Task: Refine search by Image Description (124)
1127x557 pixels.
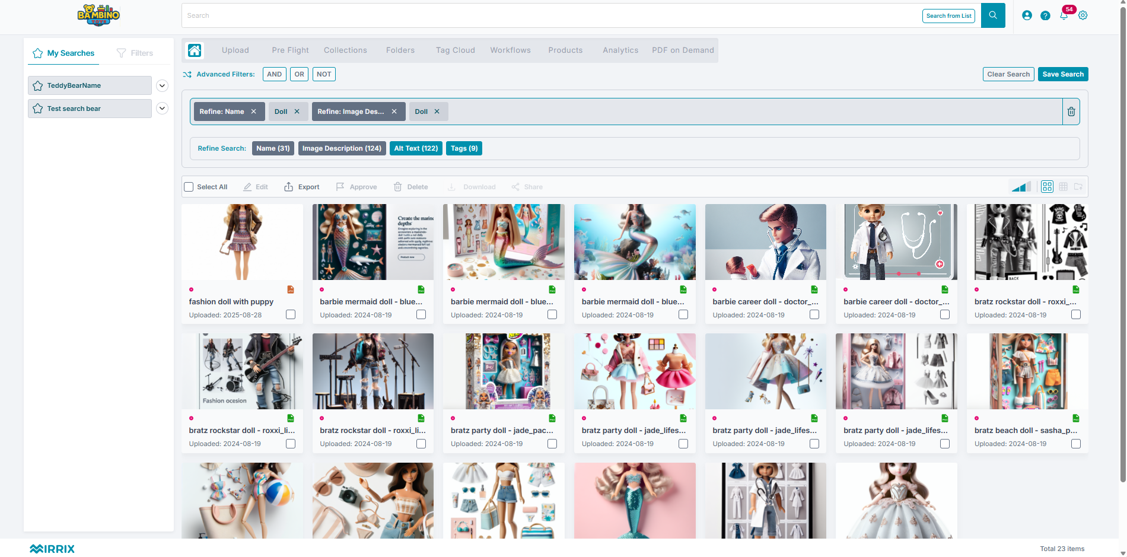Action: coord(342,148)
